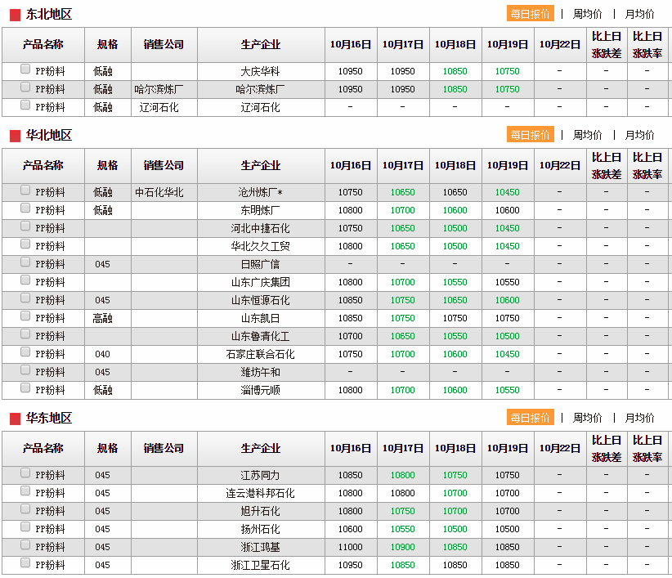Click the 华北地区 section heading
This screenshot has height=578, width=672.
49,135
